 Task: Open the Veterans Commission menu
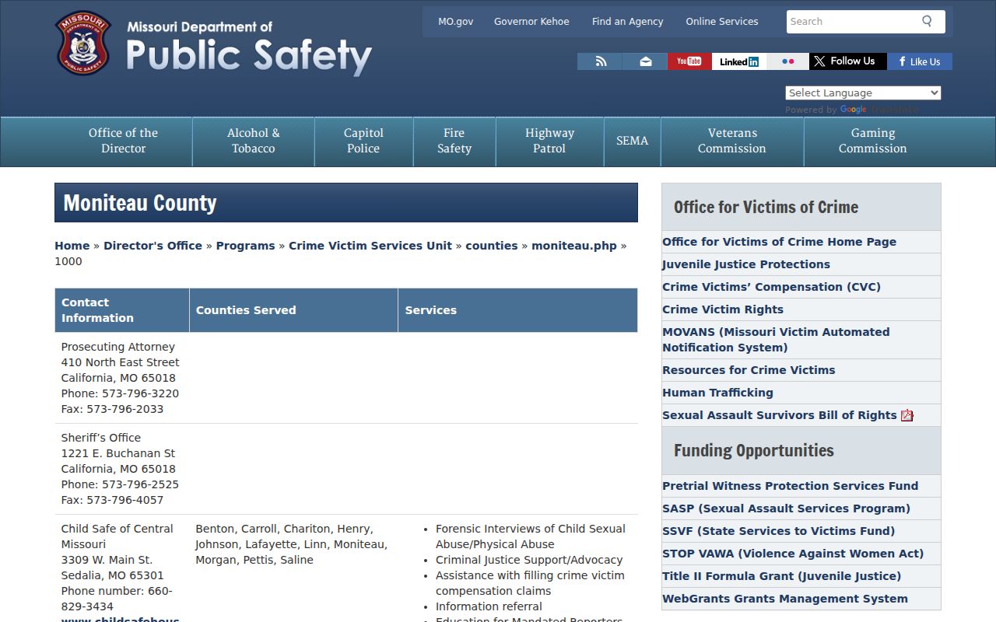coord(732,141)
